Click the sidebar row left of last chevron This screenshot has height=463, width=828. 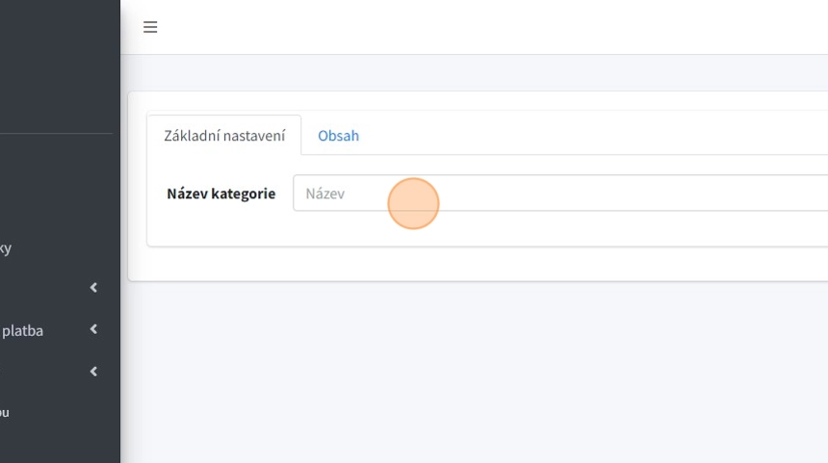coord(39,372)
